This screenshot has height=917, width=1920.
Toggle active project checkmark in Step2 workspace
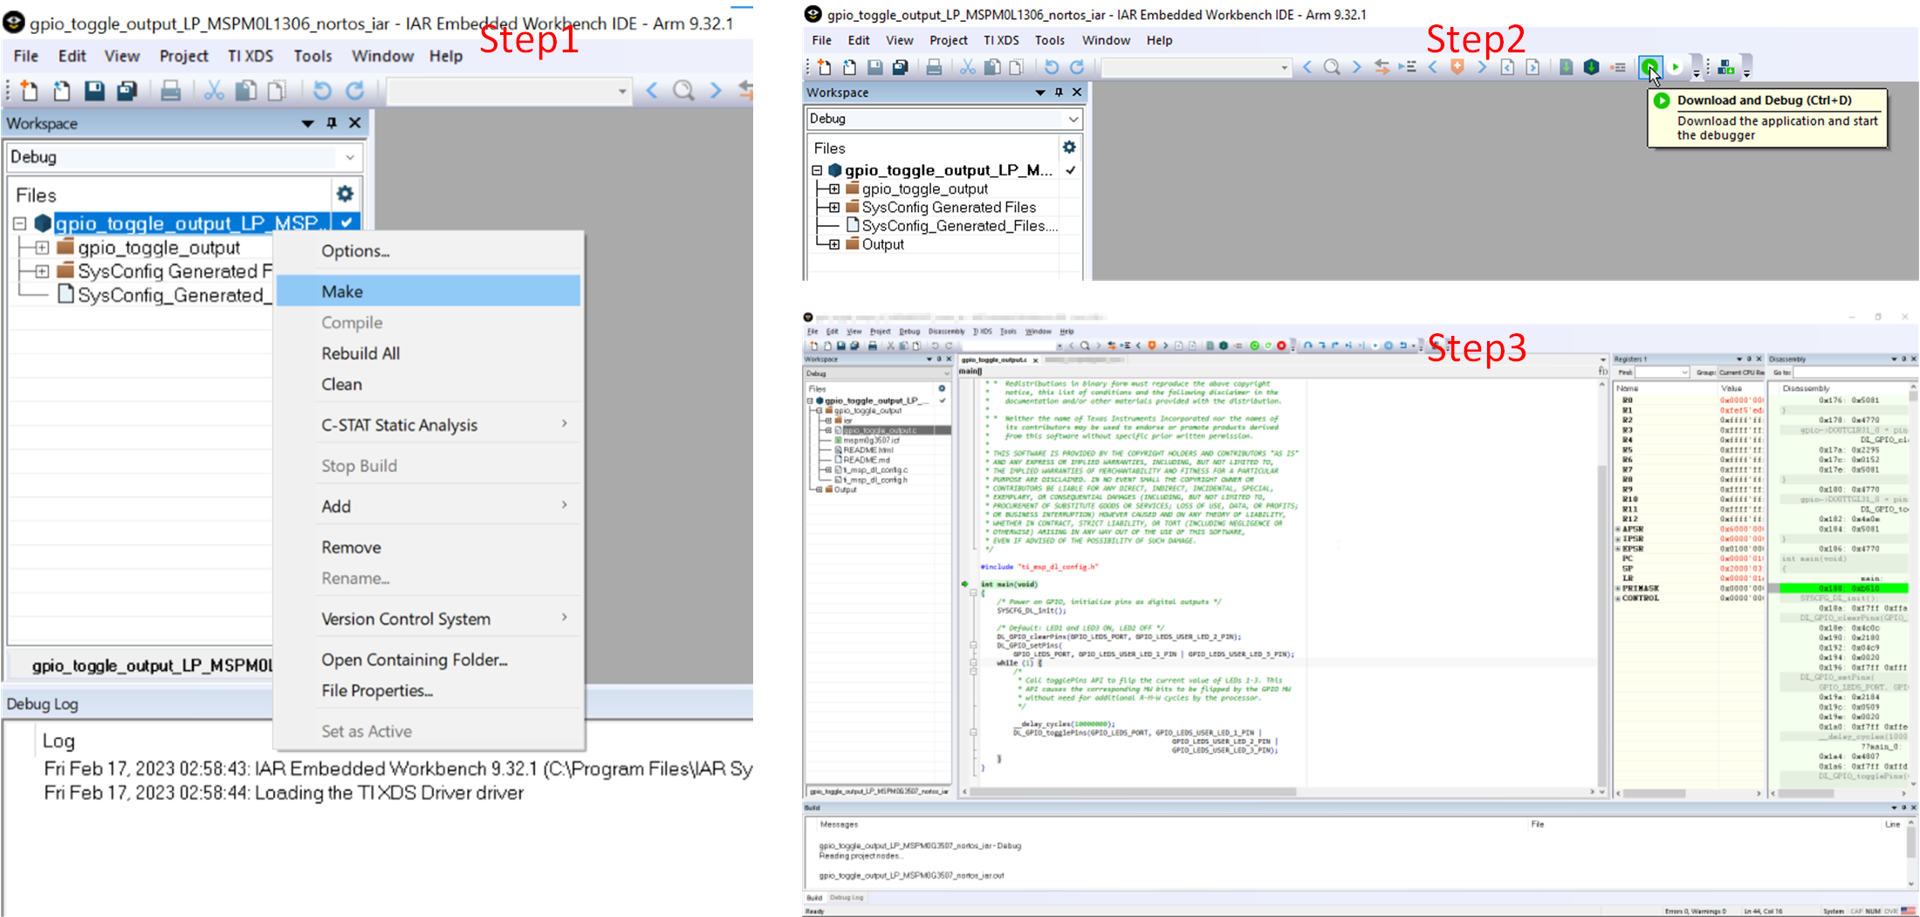1070,170
